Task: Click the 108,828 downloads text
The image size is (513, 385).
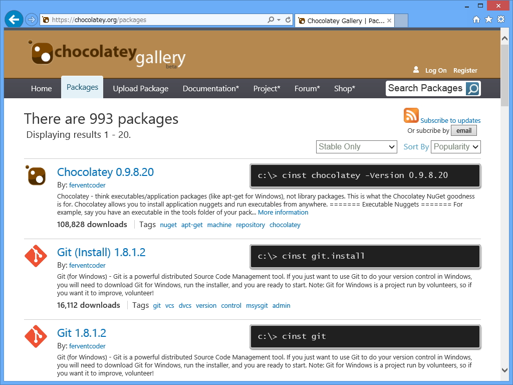Action: point(92,225)
